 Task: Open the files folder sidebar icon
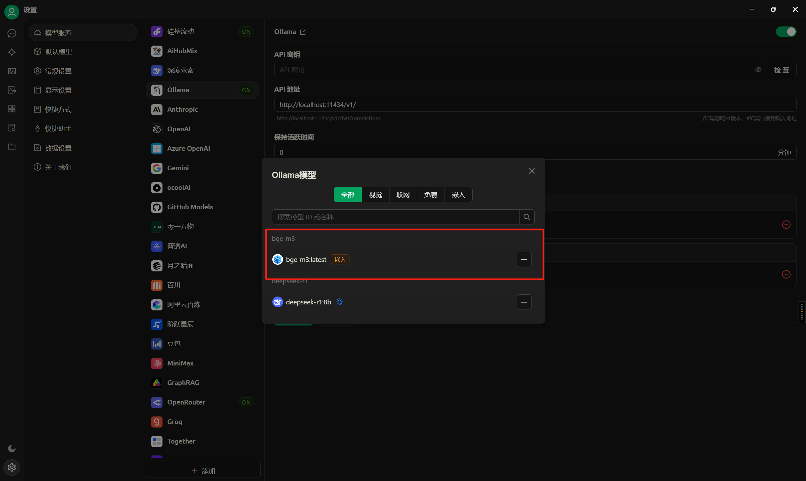[12, 147]
